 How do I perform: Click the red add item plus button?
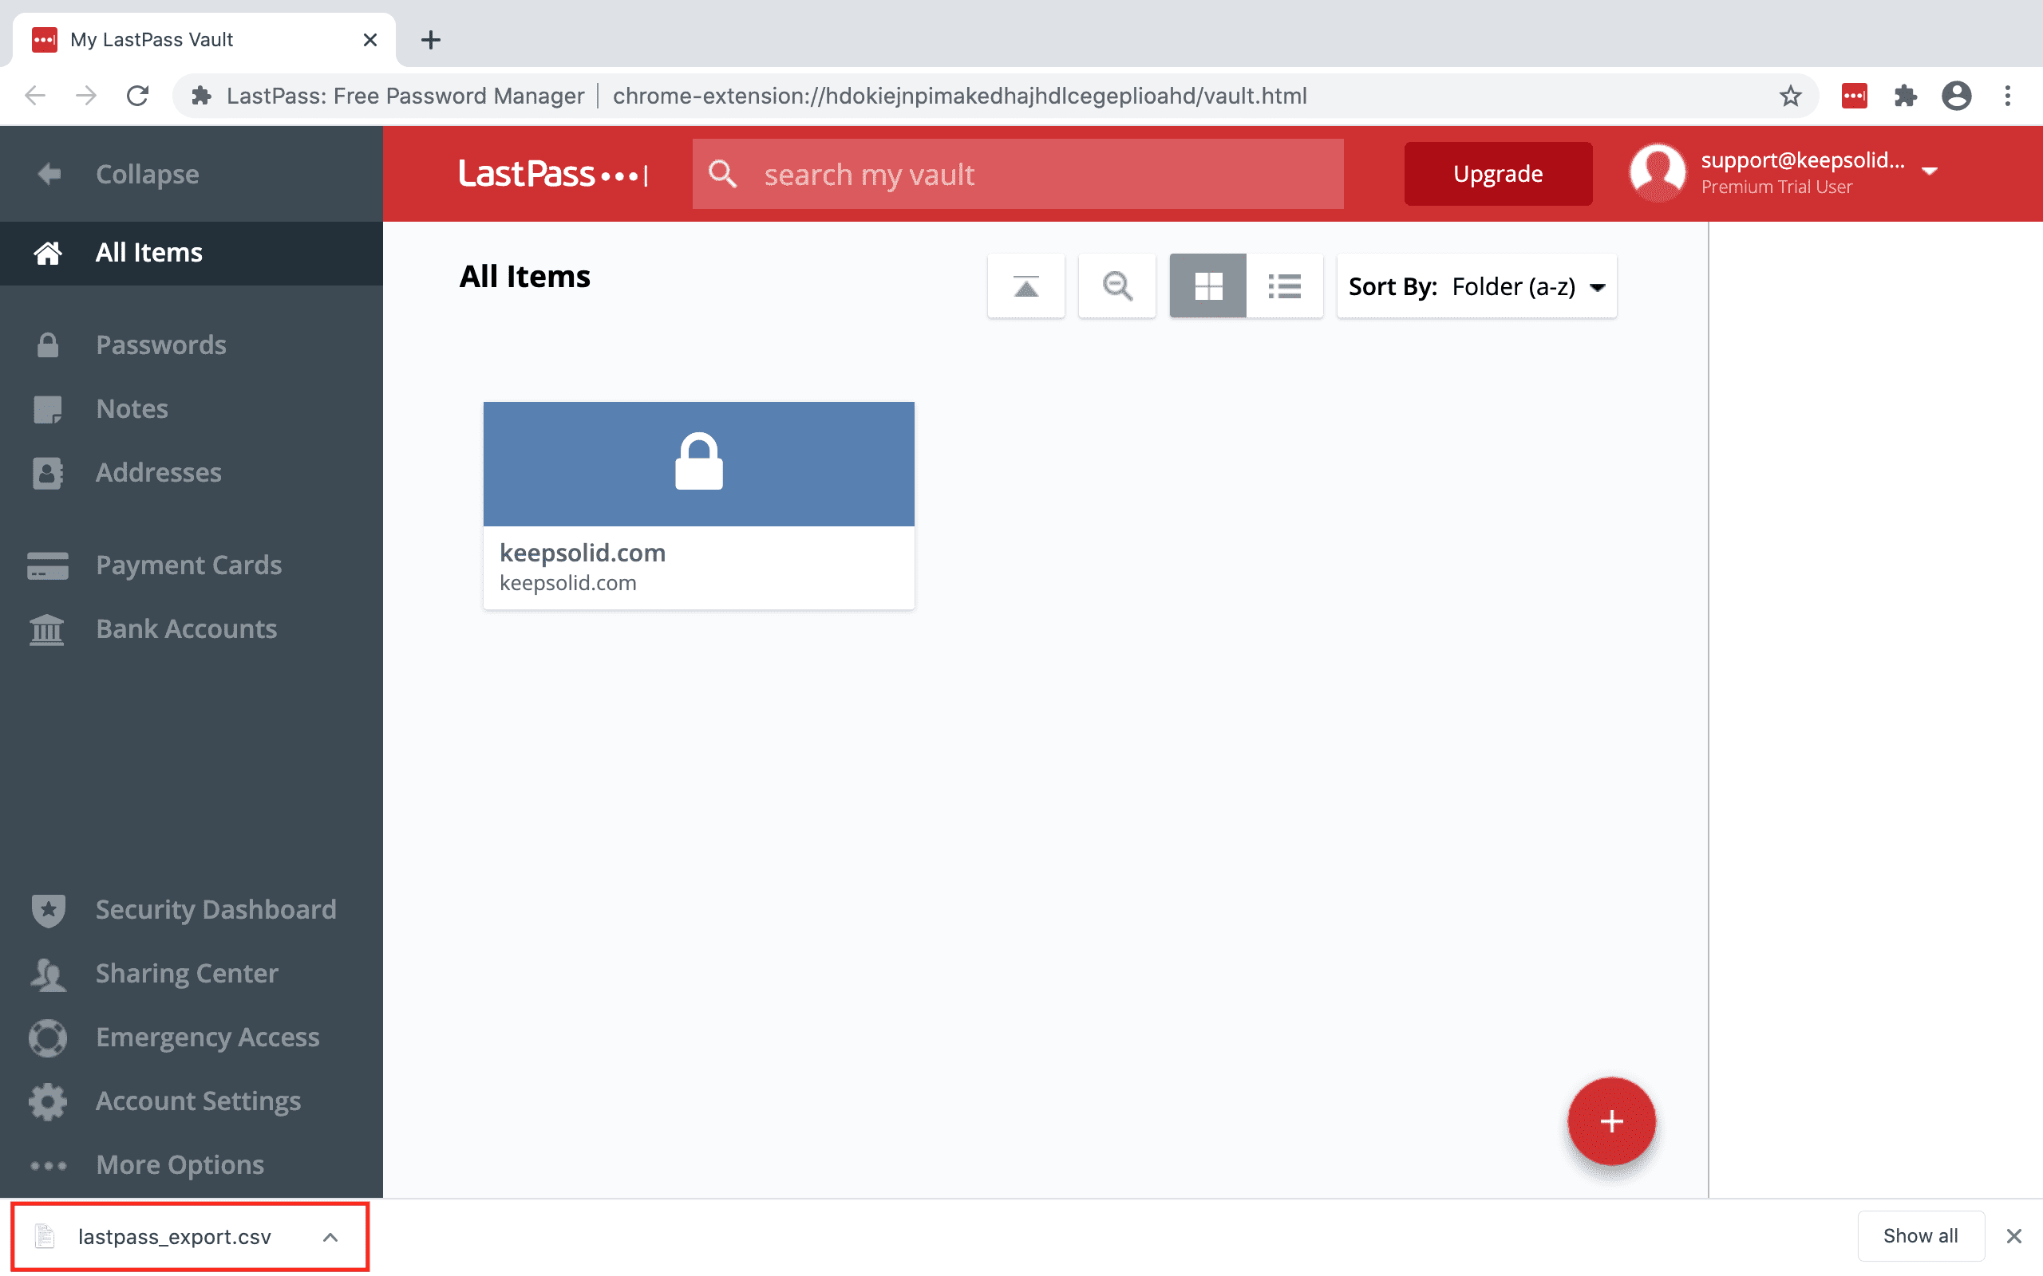(1610, 1120)
